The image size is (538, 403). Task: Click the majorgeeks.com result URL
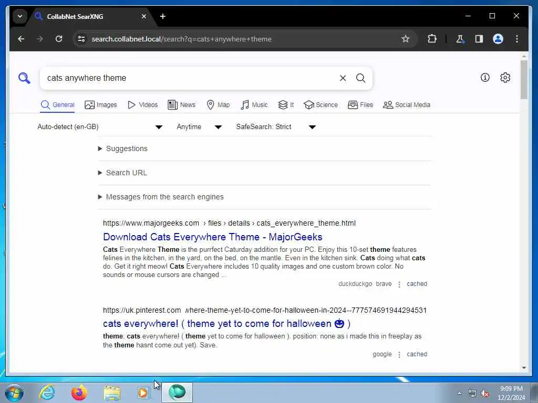pyautogui.click(x=229, y=224)
